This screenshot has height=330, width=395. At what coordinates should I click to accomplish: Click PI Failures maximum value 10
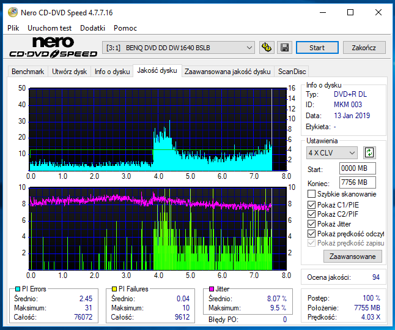(186, 308)
